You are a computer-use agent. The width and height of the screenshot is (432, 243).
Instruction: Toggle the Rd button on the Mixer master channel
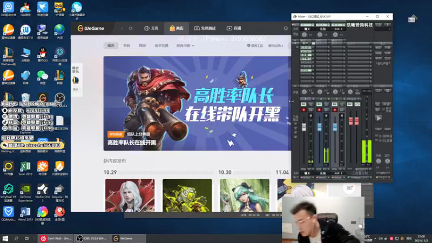(x=349, y=104)
